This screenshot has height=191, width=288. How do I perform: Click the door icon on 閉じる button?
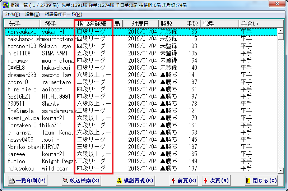[x=248, y=181]
